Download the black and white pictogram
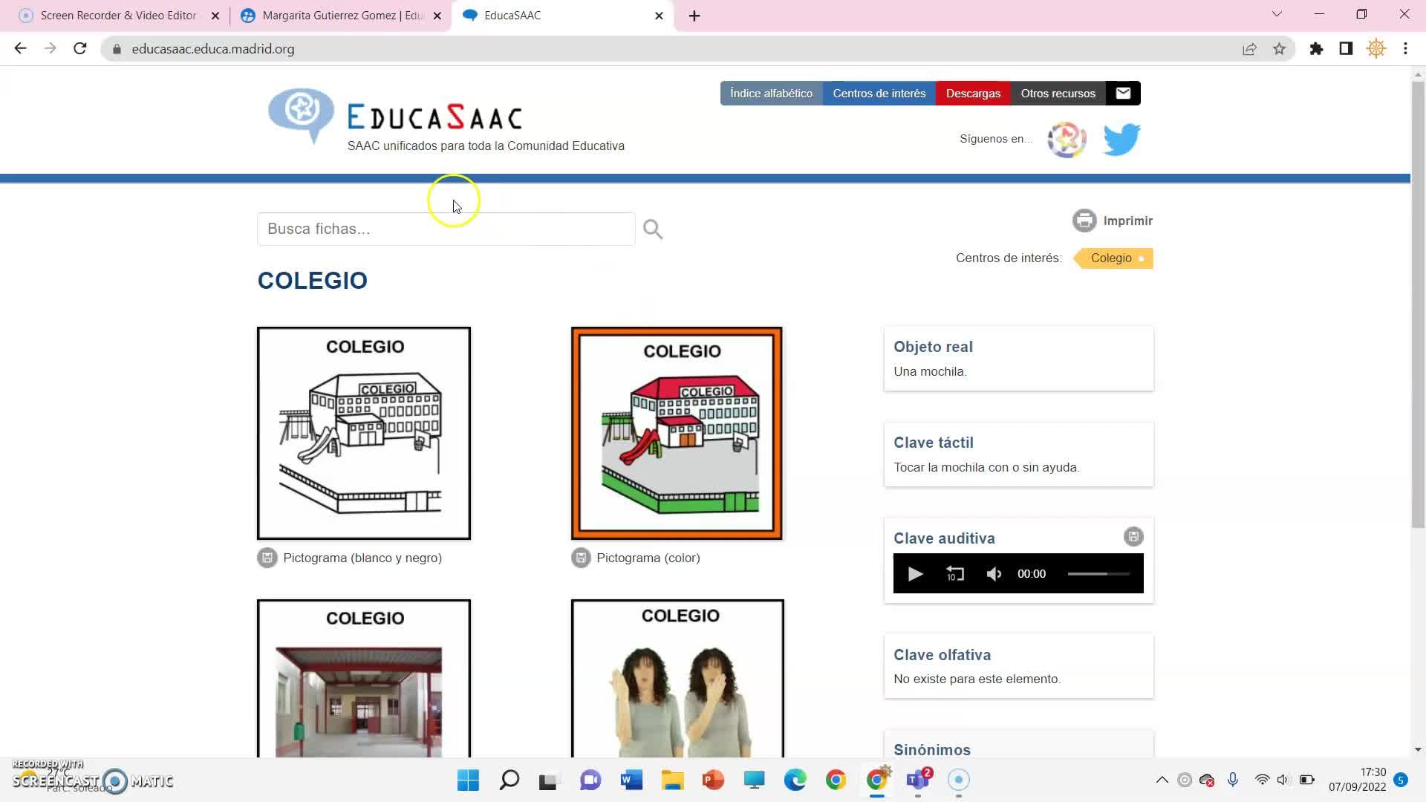This screenshot has height=802, width=1426. tap(267, 558)
